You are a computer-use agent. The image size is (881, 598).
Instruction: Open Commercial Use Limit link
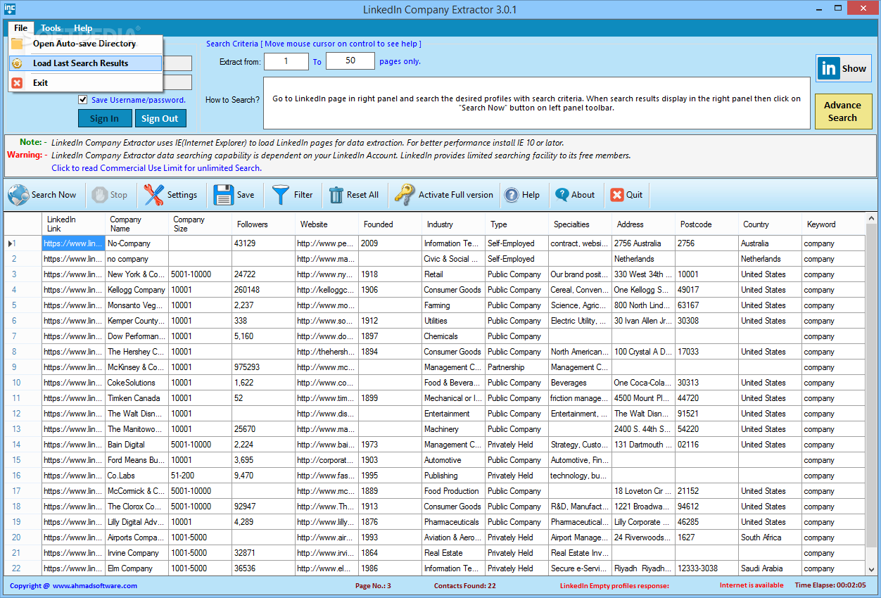[x=156, y=168]
